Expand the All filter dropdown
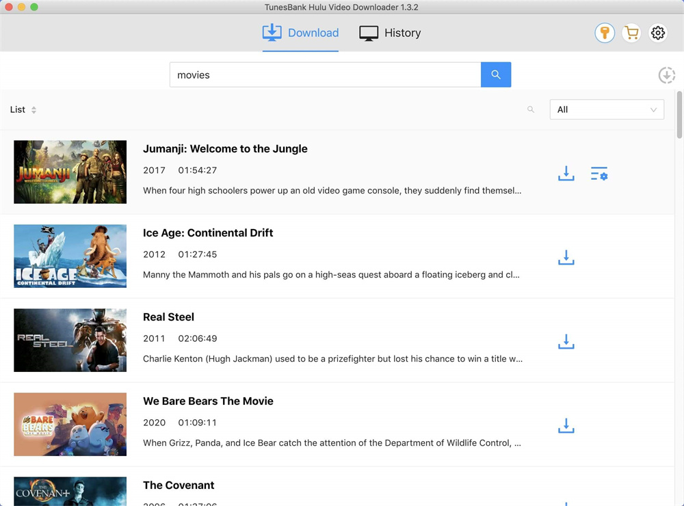This screenshot has height=506, width=684. tap(607, 109)
